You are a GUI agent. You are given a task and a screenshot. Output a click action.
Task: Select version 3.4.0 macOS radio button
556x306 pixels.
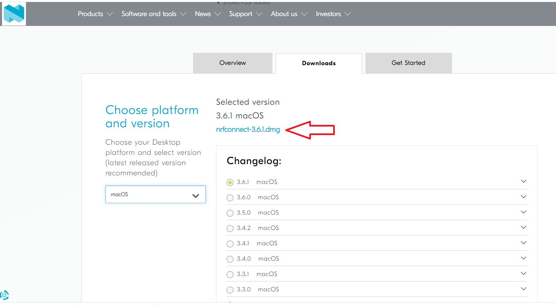tap(230, 259)
